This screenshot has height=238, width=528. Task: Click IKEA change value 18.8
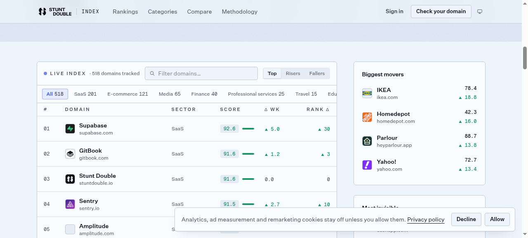tap(468, 97)
